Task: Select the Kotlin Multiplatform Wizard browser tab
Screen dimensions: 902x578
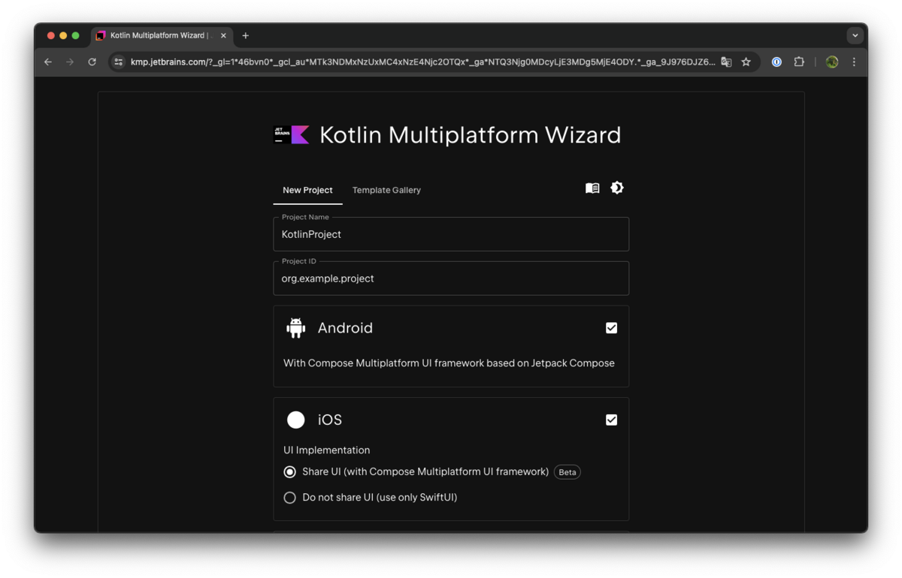Action: [x=162, y=35]
